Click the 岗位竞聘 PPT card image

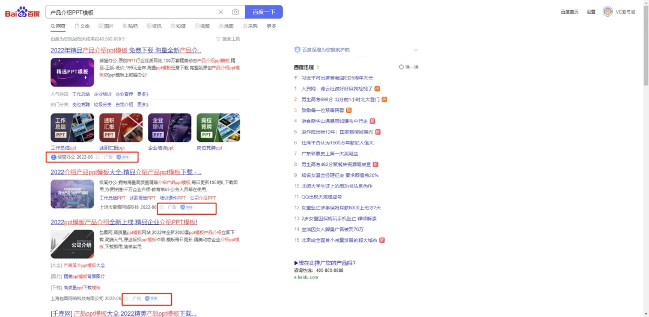pos(218,128)
